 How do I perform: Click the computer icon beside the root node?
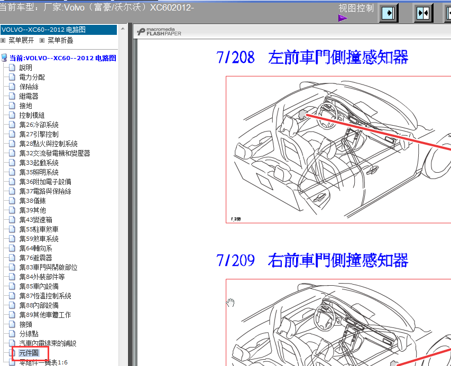tap(4, 58)
